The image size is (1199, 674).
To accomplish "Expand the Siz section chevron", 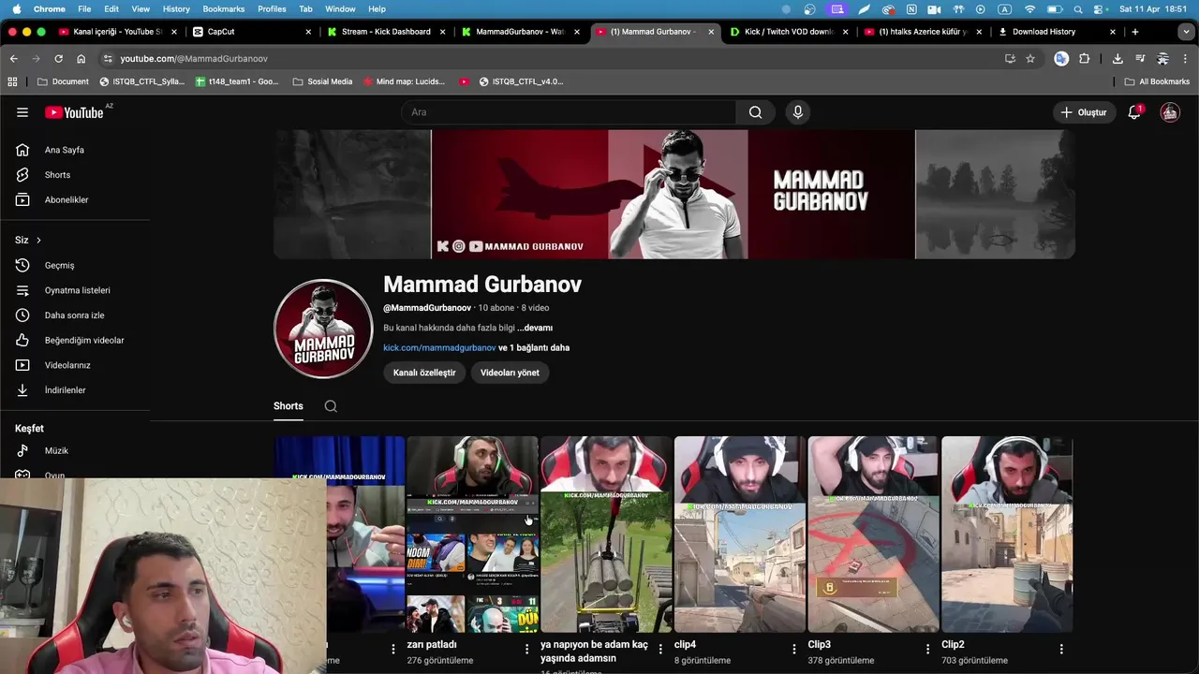I will point(38,241).
